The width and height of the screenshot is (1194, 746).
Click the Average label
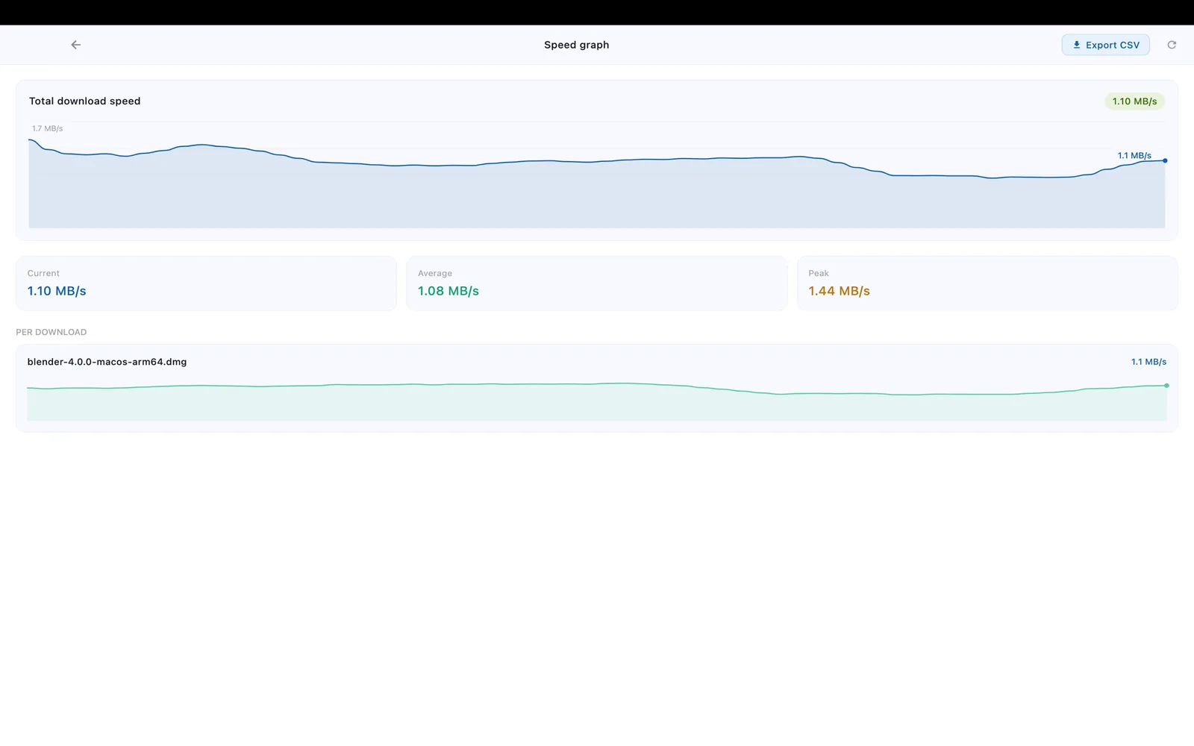coord(435,273)
